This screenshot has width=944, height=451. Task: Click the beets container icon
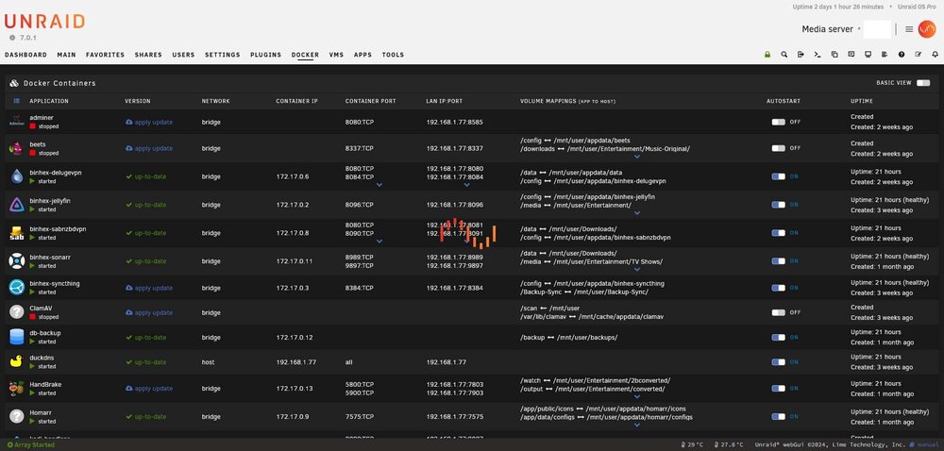click(x=16, y=148)
